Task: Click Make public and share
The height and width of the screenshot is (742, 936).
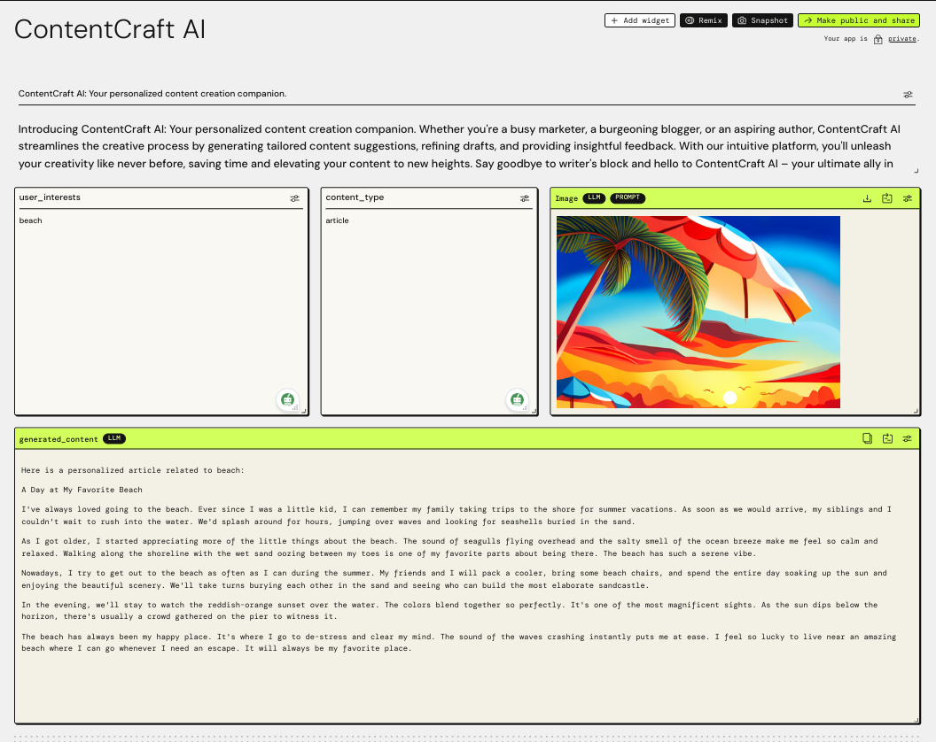Action: click(x=858, y=20)
